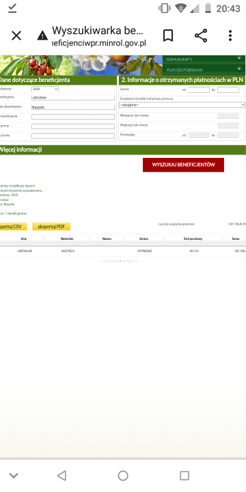Focus the empty beneficiary name field
This screenshot has width=246, height=492.
coord(73,117)
